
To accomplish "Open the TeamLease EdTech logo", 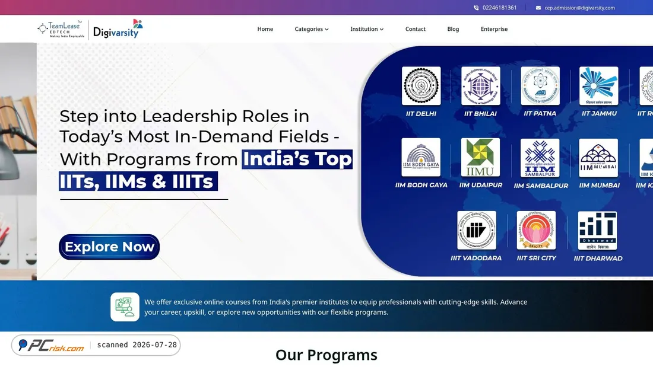I will tap(61, 29).
